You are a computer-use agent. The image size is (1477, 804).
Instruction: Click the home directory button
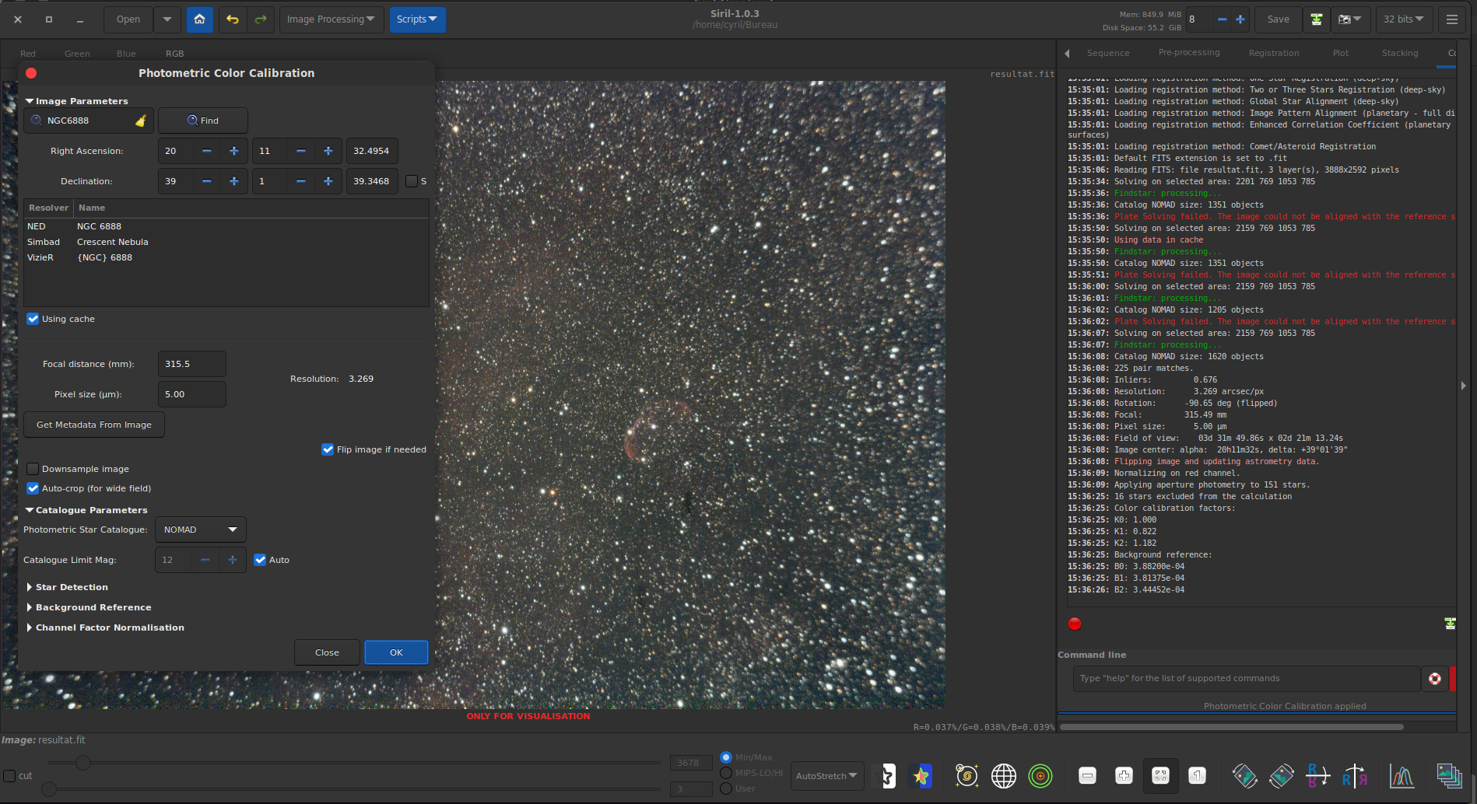(199, 19)
